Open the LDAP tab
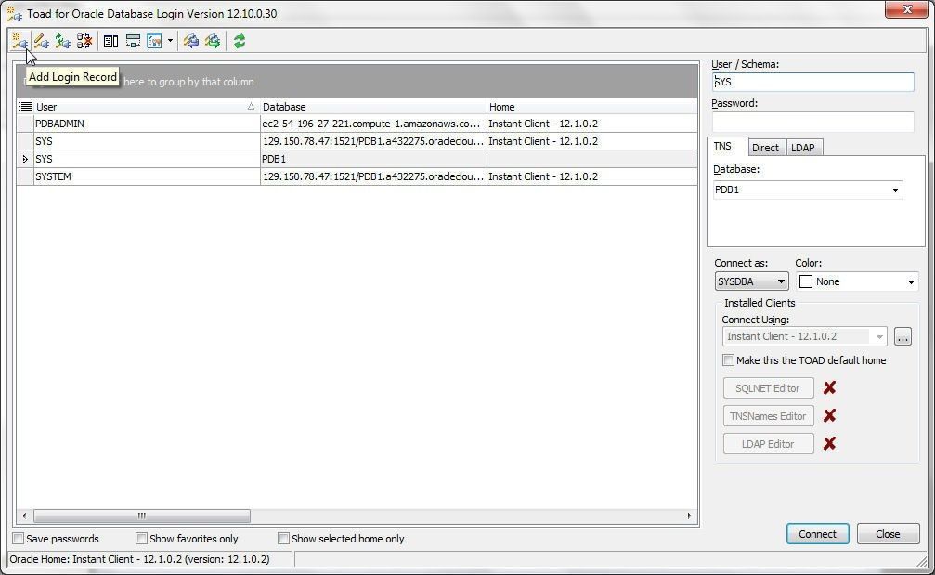The image size is (935, 575). click(x=802, y=148)
